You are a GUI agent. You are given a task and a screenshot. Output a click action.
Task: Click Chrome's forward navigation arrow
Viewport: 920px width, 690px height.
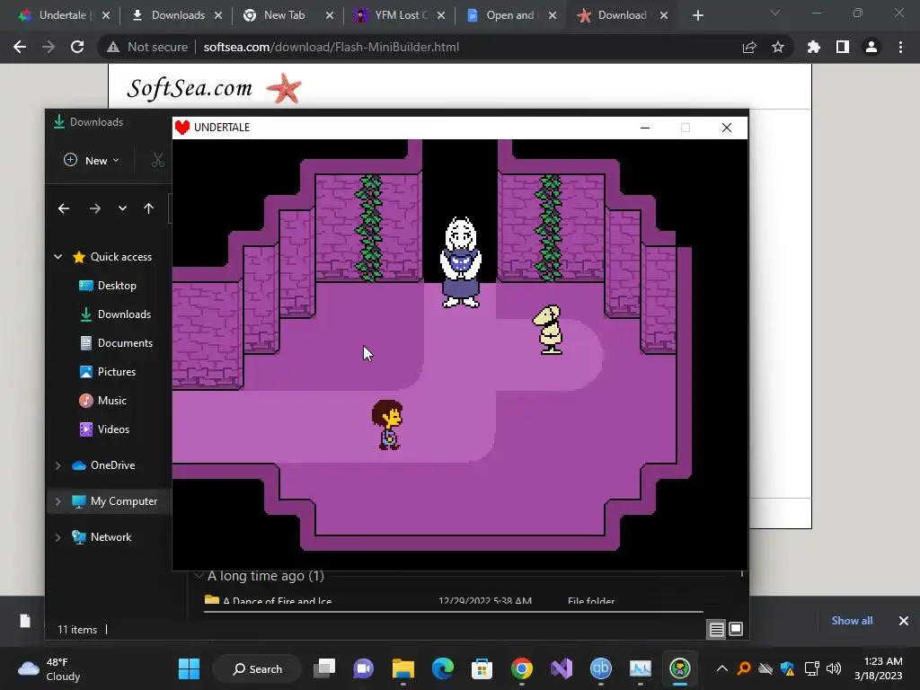49,47
